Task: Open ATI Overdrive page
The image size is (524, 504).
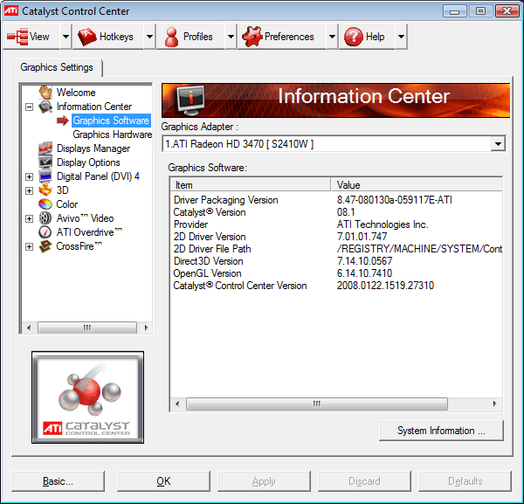Action: [89, 232]
